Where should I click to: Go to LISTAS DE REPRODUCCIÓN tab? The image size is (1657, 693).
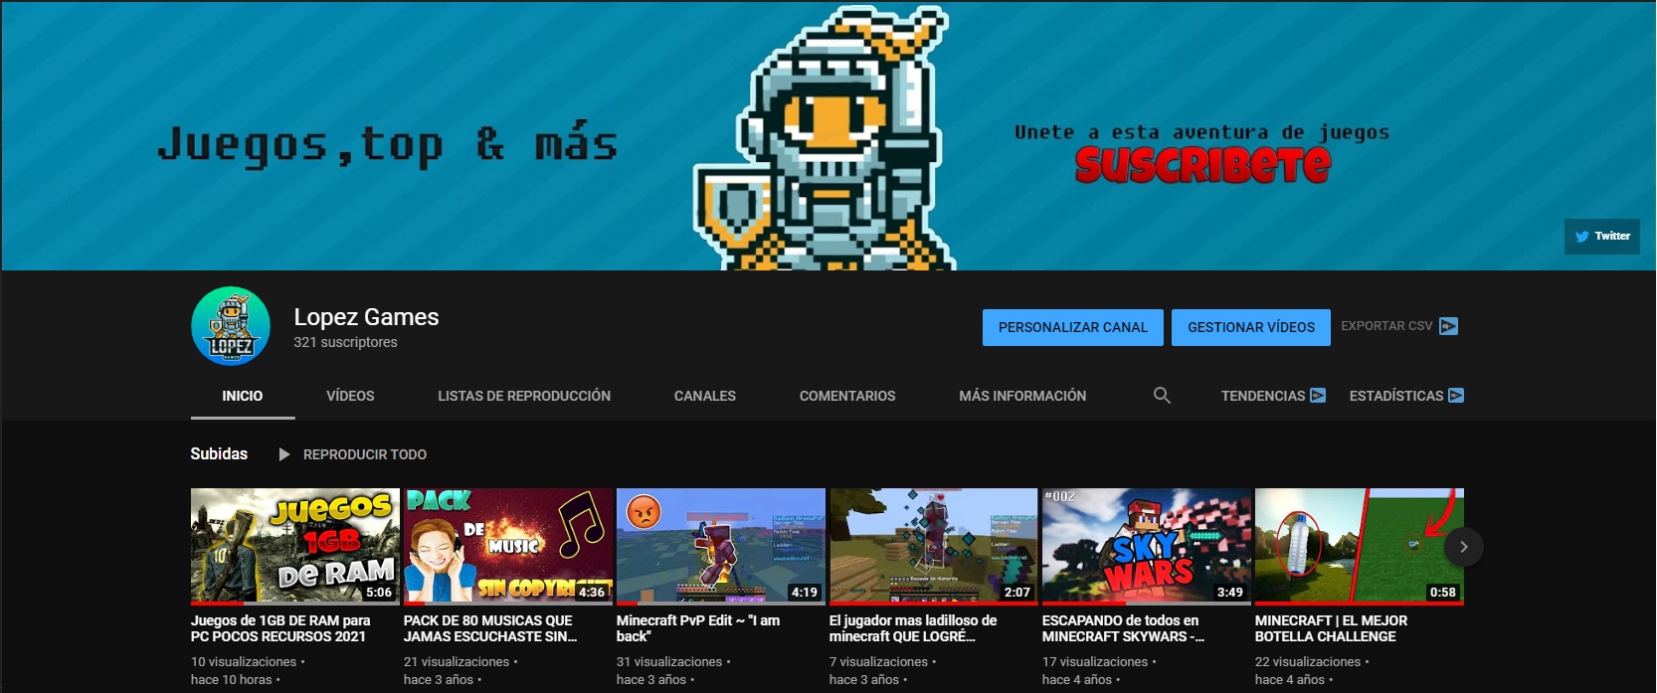524,396
